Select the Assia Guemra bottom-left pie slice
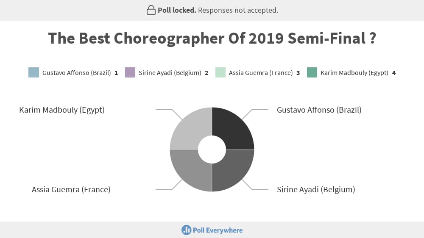424x238 pixels. 189,172
